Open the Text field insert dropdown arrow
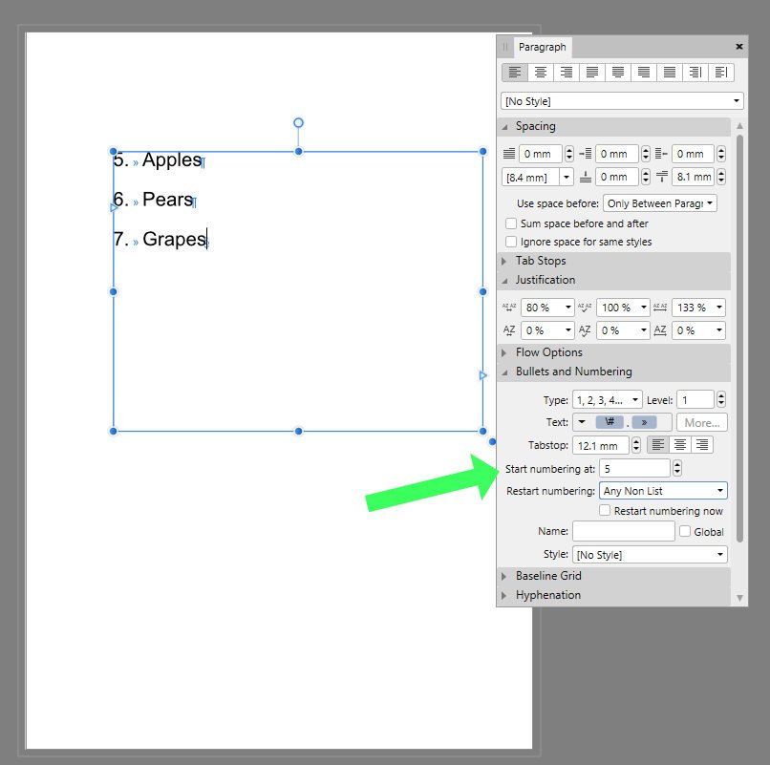 582,422
